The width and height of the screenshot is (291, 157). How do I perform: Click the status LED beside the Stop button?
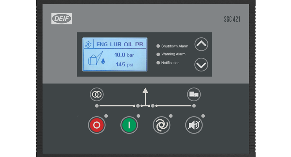pos(106,116)
